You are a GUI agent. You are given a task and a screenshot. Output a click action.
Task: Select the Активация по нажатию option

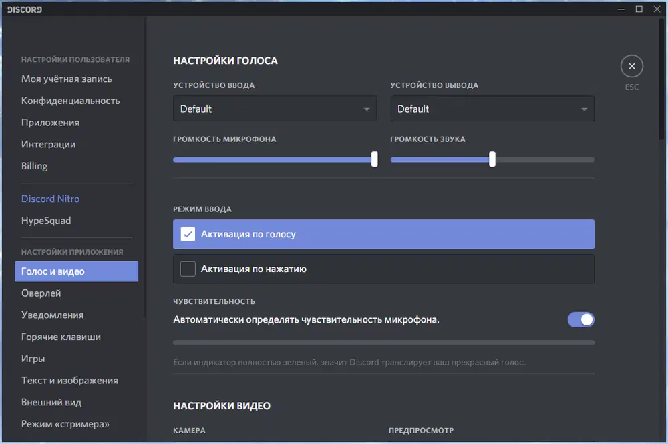[383, 269]
